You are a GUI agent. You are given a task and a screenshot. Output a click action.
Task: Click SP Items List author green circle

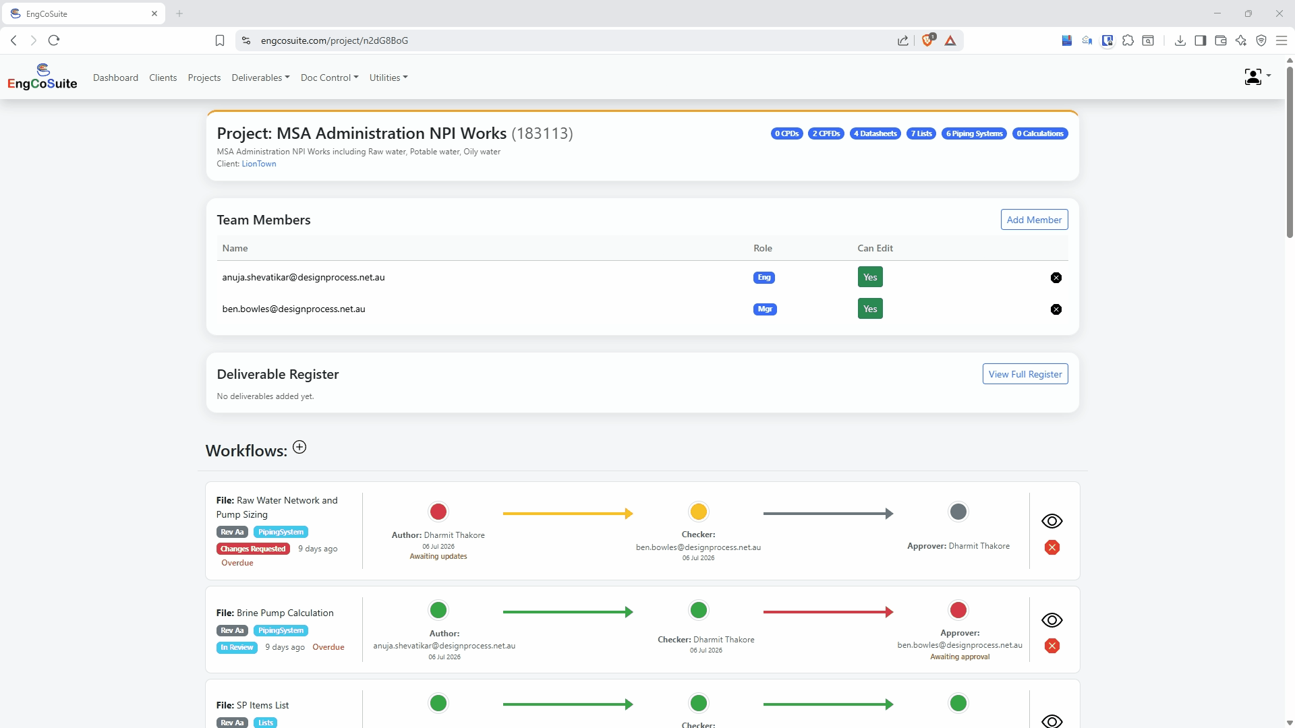tap(438, 703)
